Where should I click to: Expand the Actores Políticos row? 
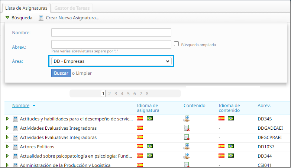pos(7,146)
